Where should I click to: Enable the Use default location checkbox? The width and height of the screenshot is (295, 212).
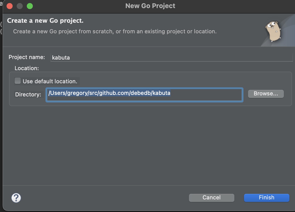18,81
